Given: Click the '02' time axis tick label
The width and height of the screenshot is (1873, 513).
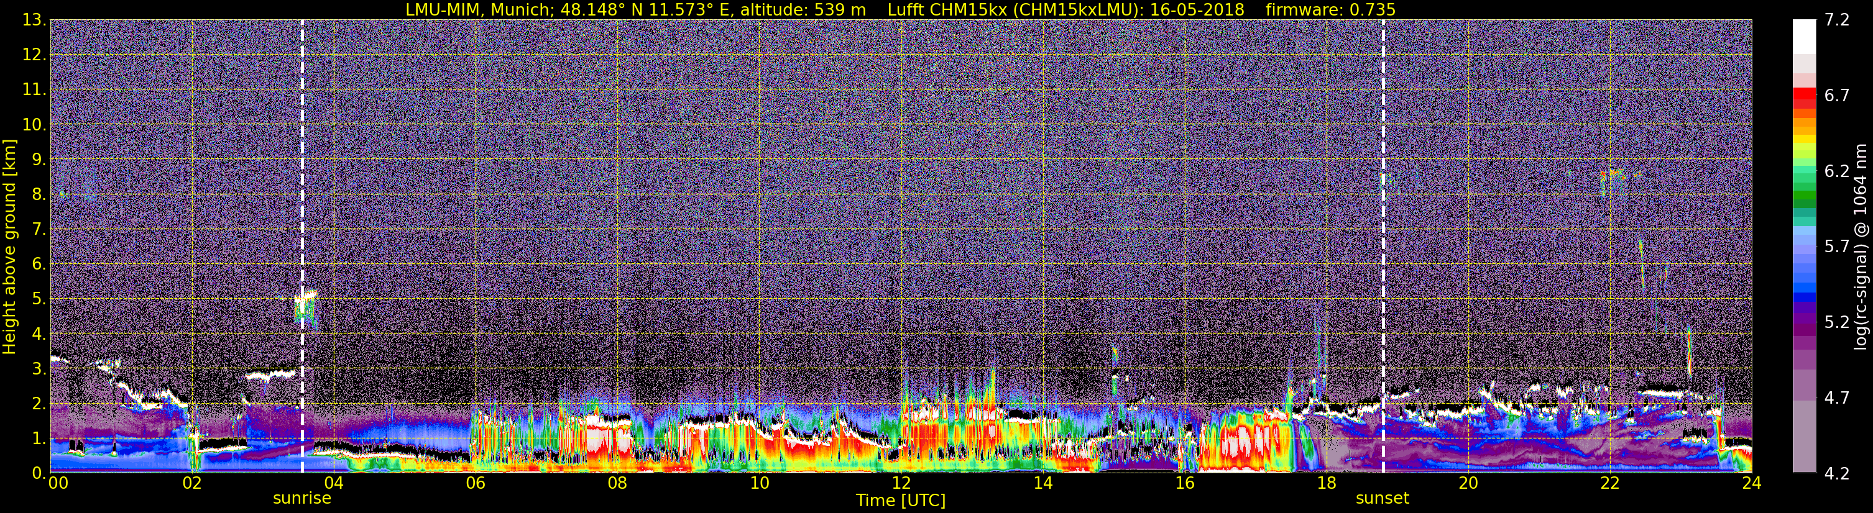Looking at the screenshot, I should tap(192, 483).
